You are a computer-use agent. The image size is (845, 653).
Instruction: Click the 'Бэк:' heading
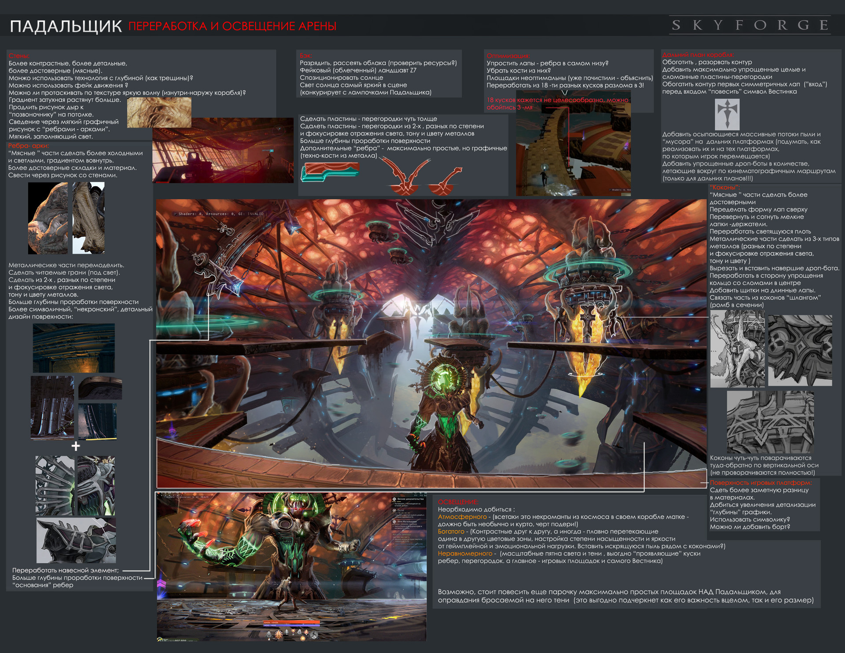305,55
